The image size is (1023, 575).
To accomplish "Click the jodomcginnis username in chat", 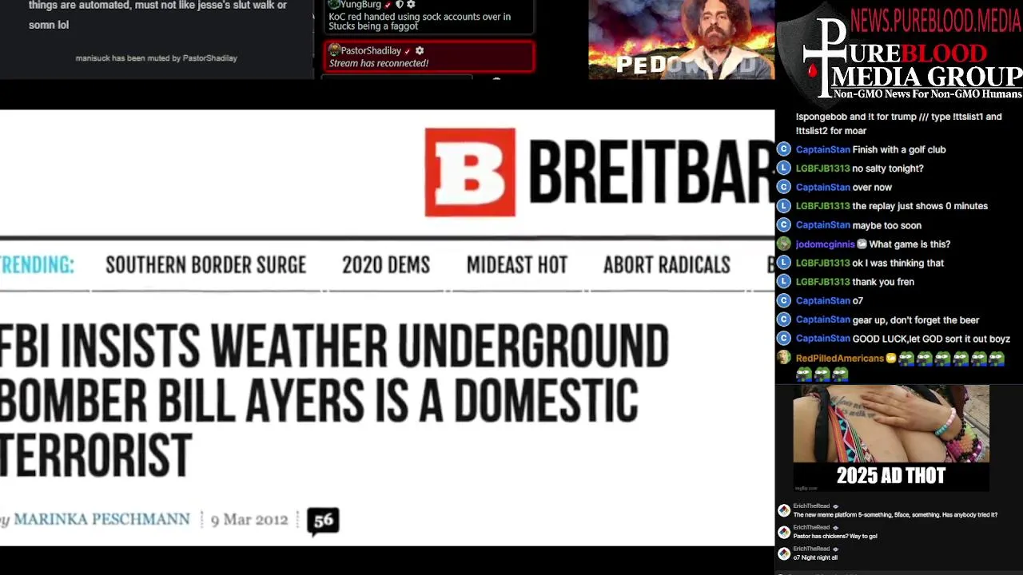I will (x=825, y=244).
